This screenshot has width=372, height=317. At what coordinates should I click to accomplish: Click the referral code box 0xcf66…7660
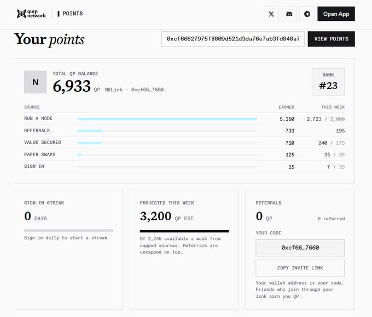click(x=300, y=248)
